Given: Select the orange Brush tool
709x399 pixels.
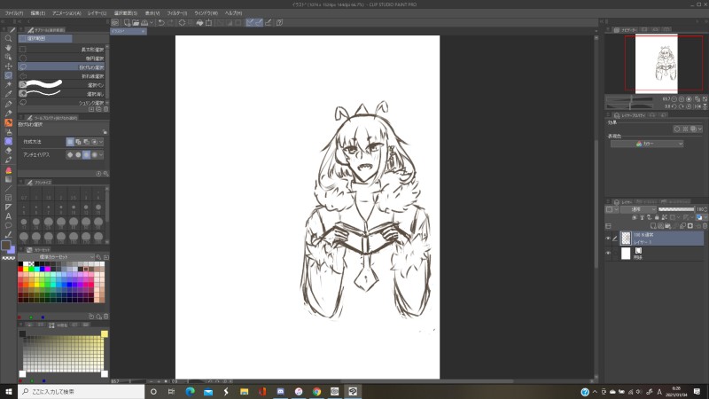Looking at the screenshot, I should (8, 122).
